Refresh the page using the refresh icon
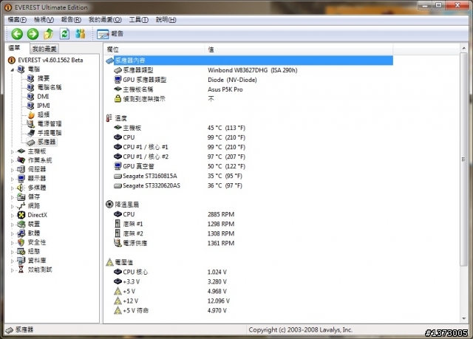Screen dimensions: 473x339 coord(64,34)
